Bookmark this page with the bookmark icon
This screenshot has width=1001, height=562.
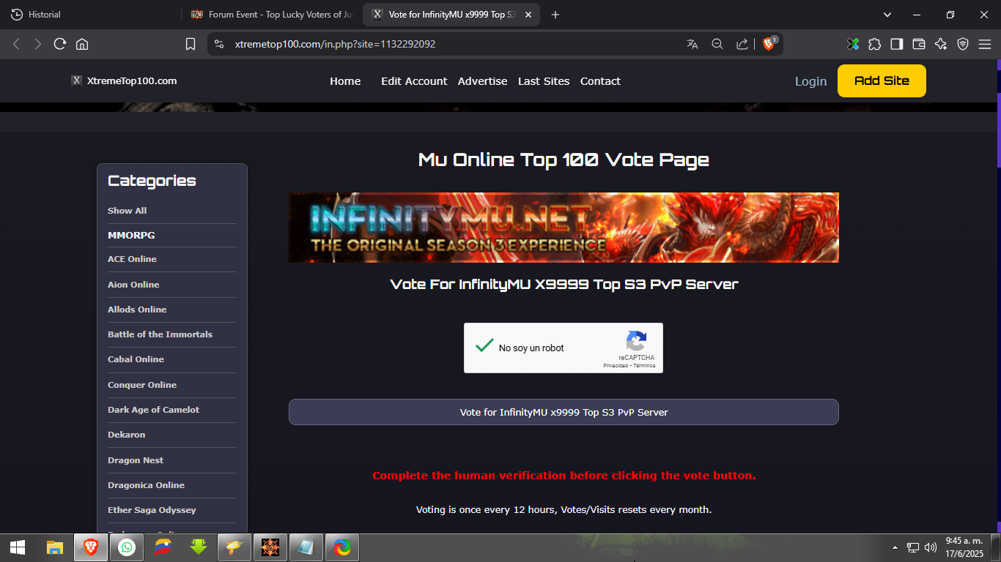(191, 44)
